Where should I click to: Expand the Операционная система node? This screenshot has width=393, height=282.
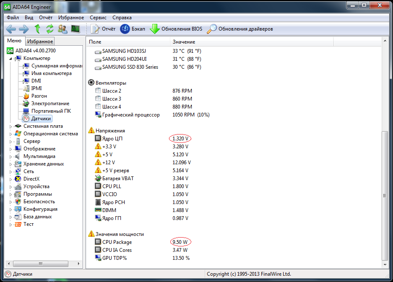(10, 134)
